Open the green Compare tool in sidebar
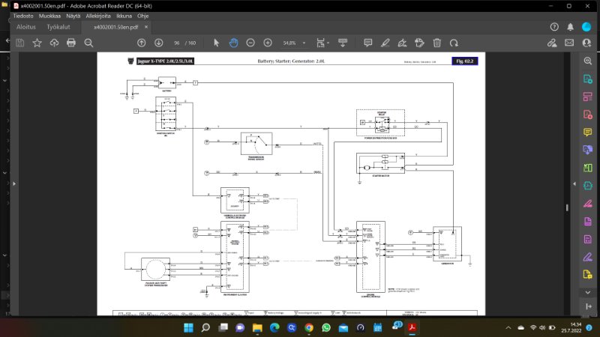Image resolution: width=600 pixels, height=337 pixels. pos(588,168)
